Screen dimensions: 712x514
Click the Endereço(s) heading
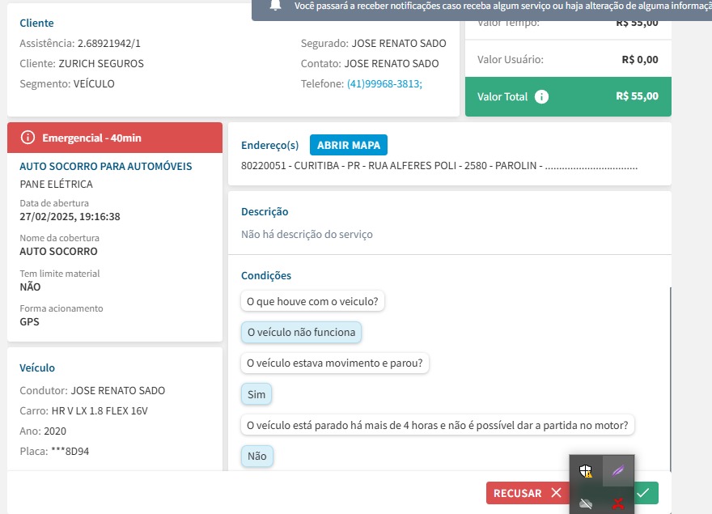click(x=269, y=146)
